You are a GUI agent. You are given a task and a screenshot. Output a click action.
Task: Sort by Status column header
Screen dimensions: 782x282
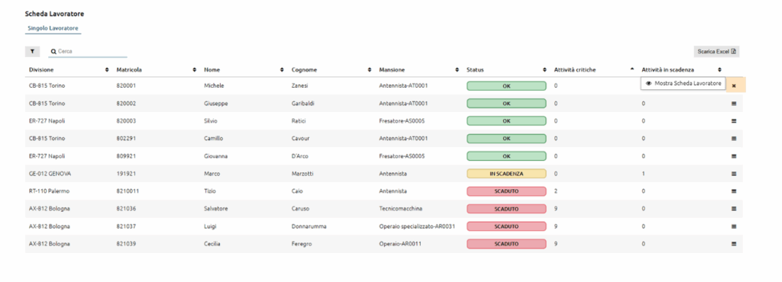(475, 69)
